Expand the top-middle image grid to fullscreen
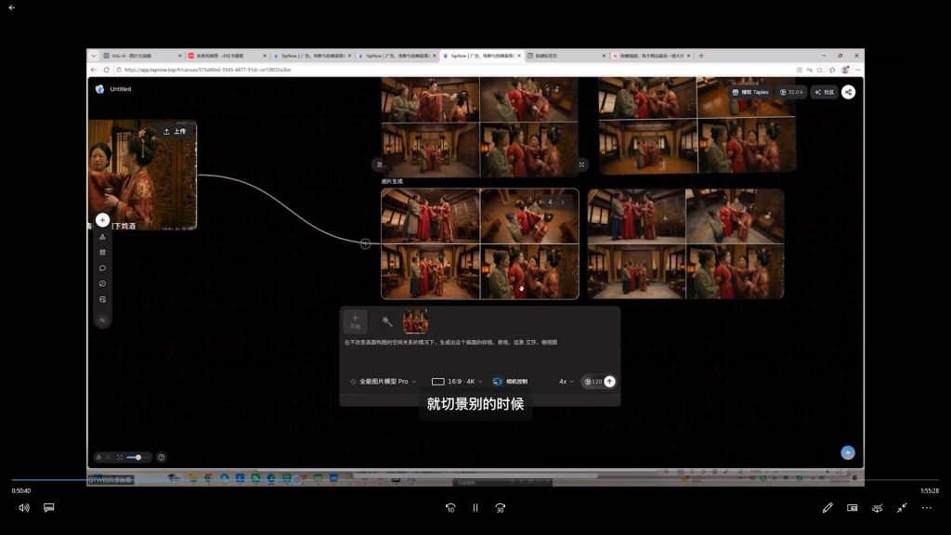The width and height of the screenshot is (951, 535). (x=581, y=164)
